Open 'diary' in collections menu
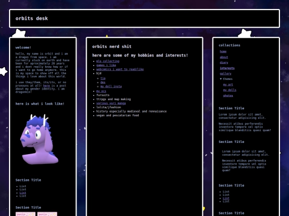 (x=224, y=62)
